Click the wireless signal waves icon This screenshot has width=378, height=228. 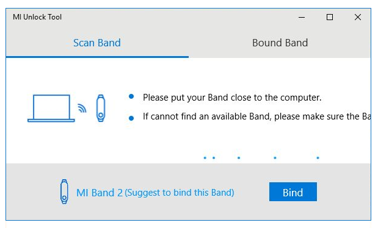point(82,108)
